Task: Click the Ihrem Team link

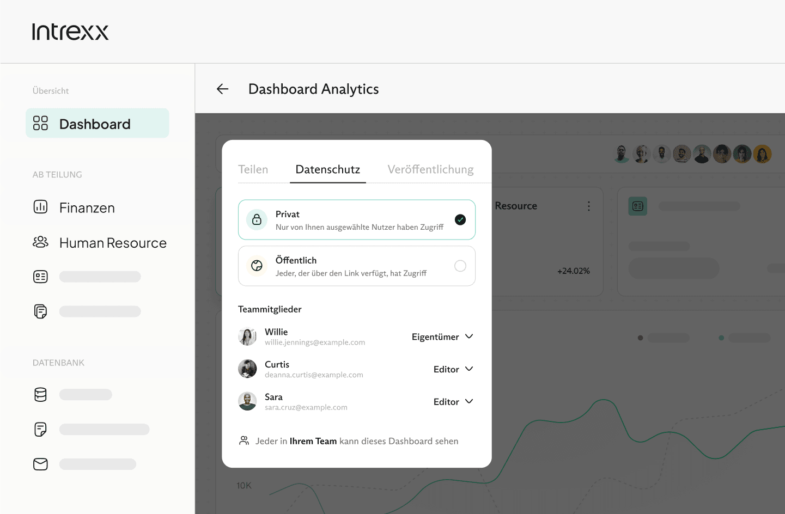Action: pyautogui.click(x=313, y=441)
